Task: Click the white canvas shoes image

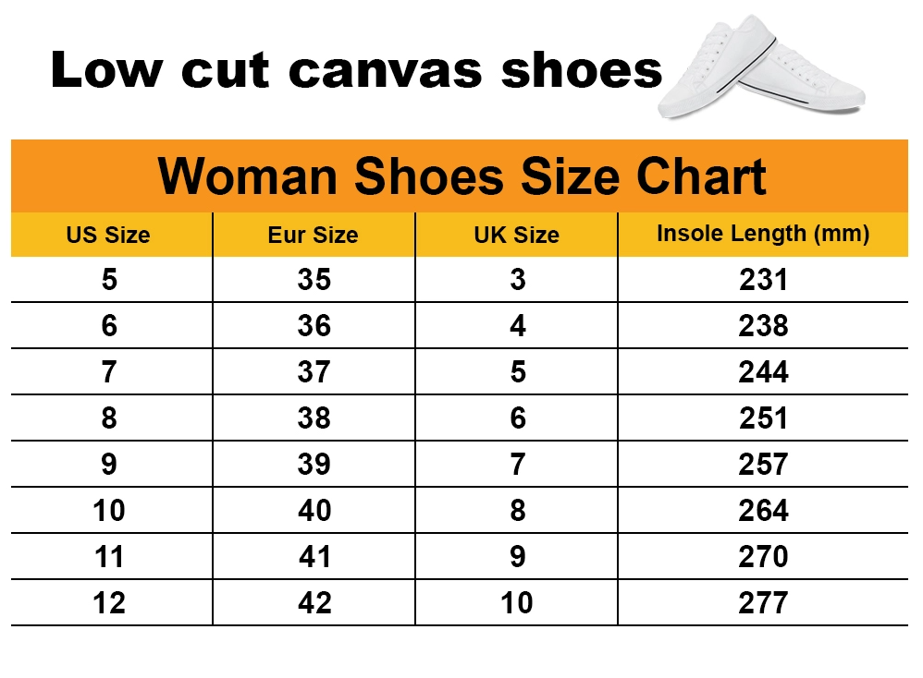Action: (761, 67)
